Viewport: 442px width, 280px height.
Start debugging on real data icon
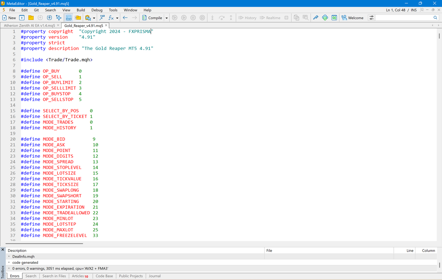pyautogui.click(x=175, y=18)
